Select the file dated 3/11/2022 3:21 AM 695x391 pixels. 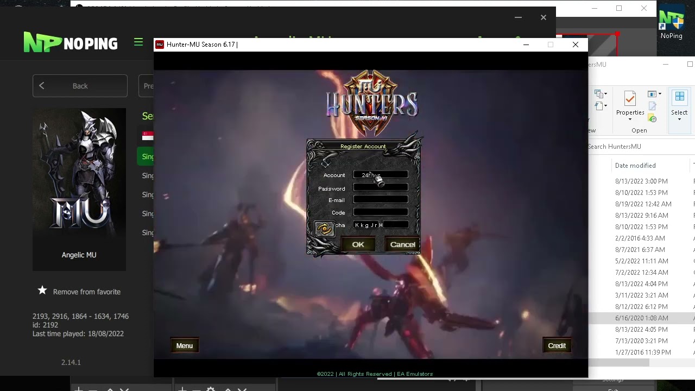pos(641,295)
